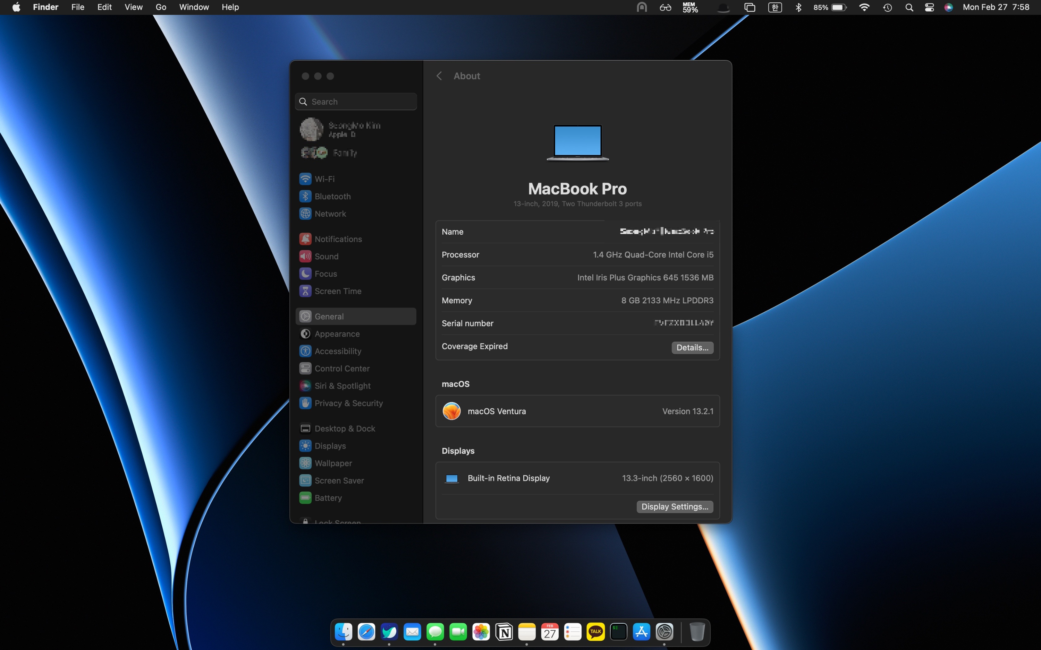Viewport: 1041px width, 650px height.
Task: Click the Bluetooth status menu icon
Action: tap(798, 7)
